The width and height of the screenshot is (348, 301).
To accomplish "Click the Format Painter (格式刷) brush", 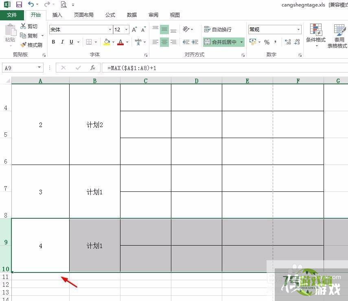I will click(31, 45).
